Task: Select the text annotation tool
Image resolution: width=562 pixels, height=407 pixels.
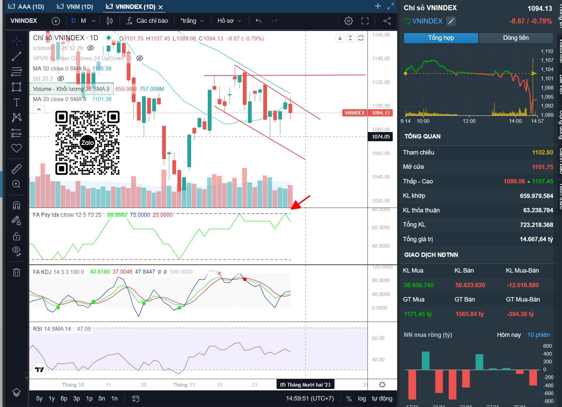Action: coord(16,102)
